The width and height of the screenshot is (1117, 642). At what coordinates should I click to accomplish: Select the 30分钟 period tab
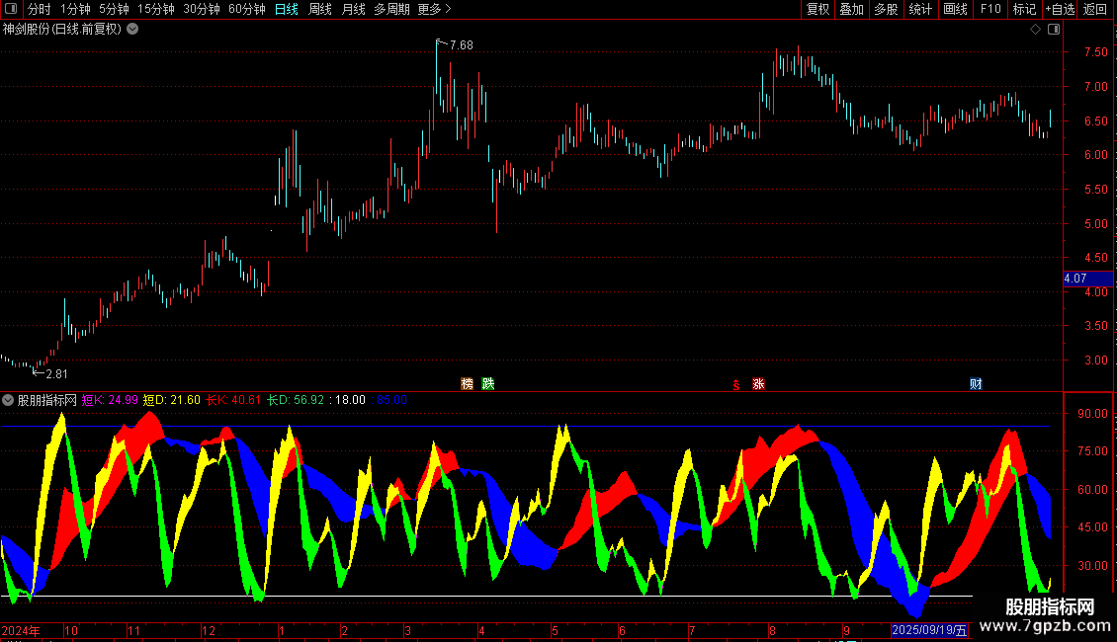click(201, 9)
